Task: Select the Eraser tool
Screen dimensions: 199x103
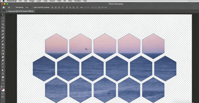Action: pyautogui.click(x=3, y=51)
